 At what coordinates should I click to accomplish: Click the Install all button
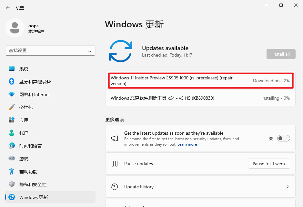(x=281, y=54)
